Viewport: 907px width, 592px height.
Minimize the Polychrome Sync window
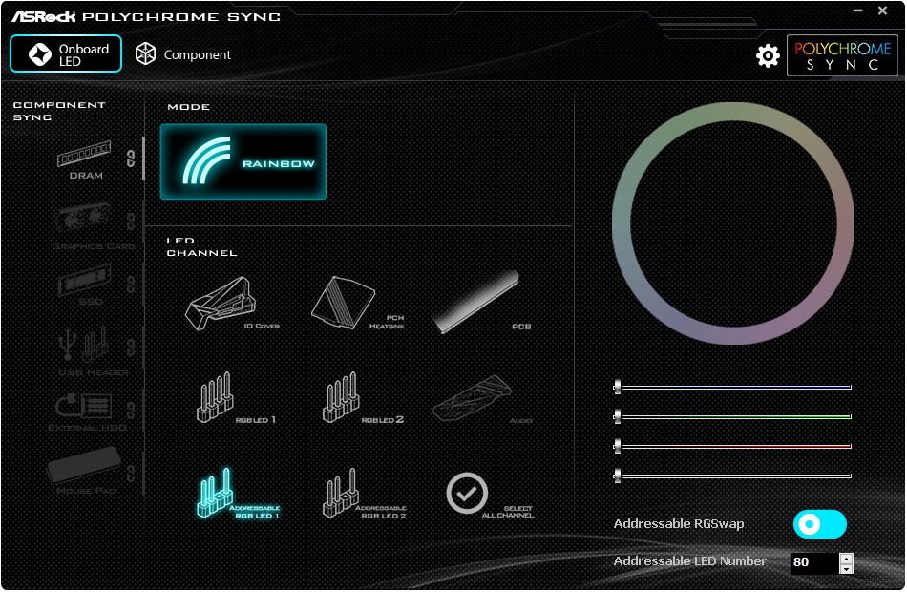coord(858,11)
